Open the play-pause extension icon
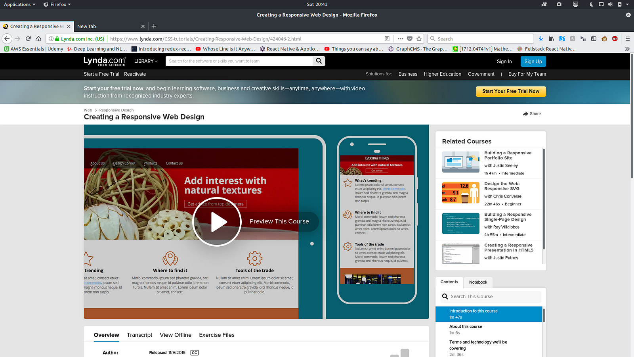The height and width of the screenshot is (357, 634). pos(583,39)
